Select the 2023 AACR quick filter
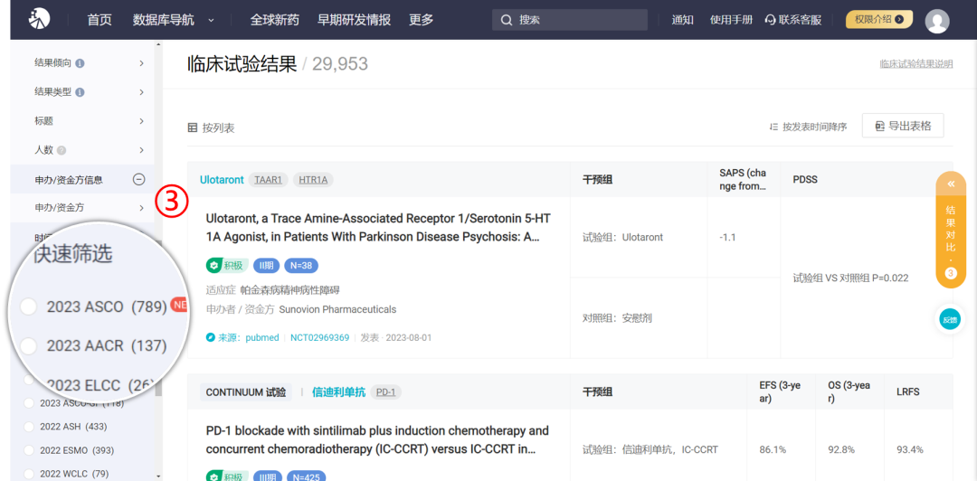 (29, 345)
